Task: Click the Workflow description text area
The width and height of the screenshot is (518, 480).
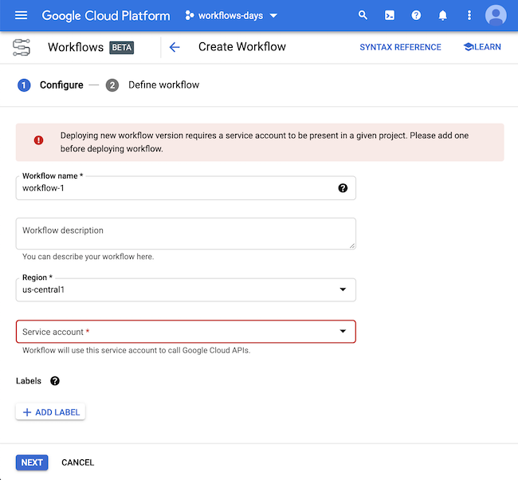Action: 186,234
